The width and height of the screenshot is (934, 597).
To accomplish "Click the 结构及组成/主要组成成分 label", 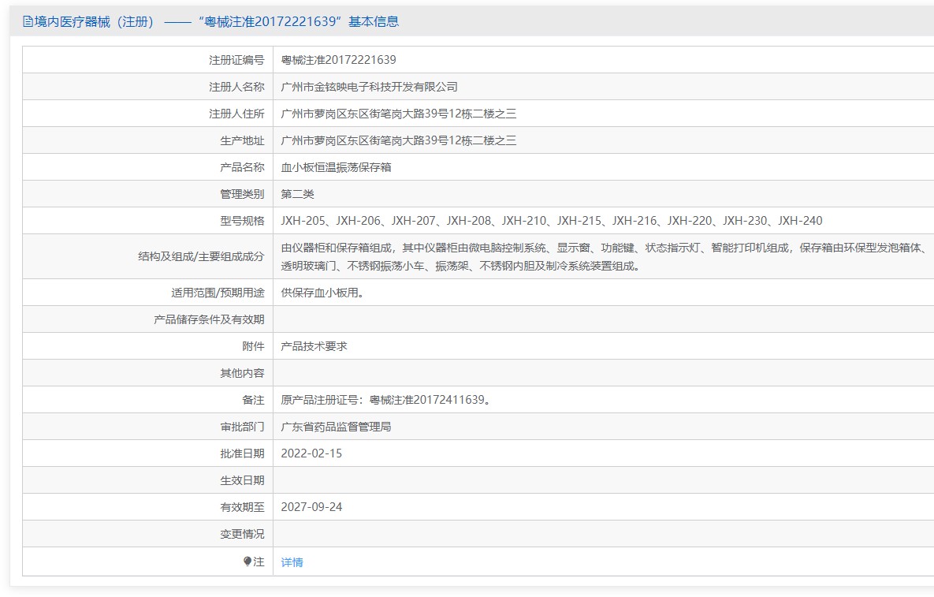I will point(201,256).
